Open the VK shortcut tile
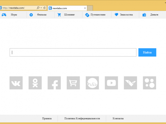This screenshot has height=124, width=166. coord(16,83)
